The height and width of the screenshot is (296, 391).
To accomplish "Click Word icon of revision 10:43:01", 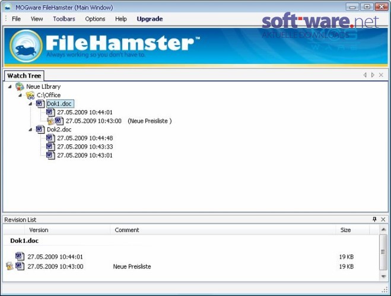I will tap(50, 155).
